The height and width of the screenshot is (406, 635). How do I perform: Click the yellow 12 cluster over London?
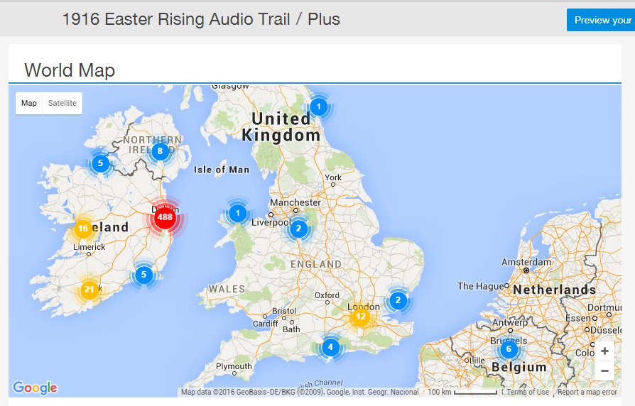[x=360, y=317]
